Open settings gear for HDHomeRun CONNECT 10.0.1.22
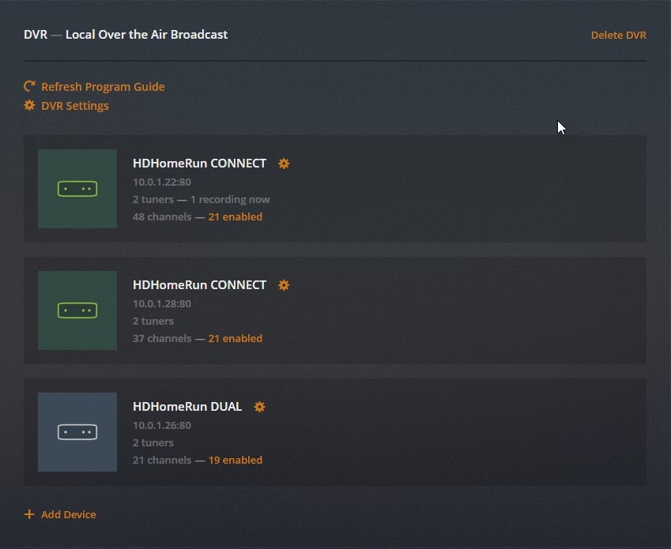 284,164
